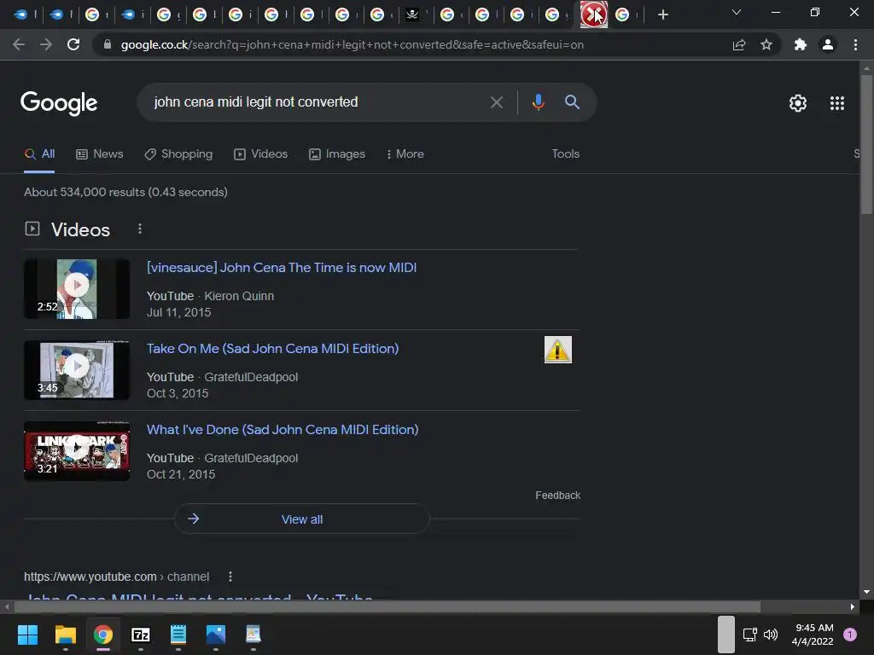The width and height of the screenshot is (874, 655).
Task: Open vinesauce John Cena The Time is now MIDI
Action: tap(282, 267)
